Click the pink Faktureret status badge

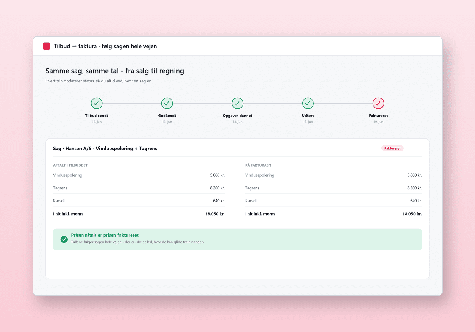click(x=392, y=148)
